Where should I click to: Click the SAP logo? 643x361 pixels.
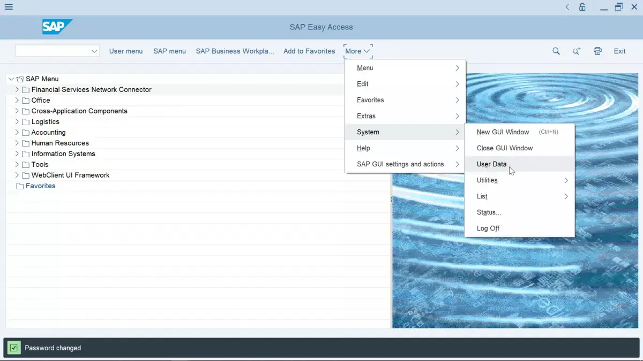point(57,27)
